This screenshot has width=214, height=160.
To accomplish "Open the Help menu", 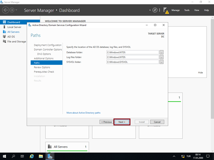I will pos(206,10).
